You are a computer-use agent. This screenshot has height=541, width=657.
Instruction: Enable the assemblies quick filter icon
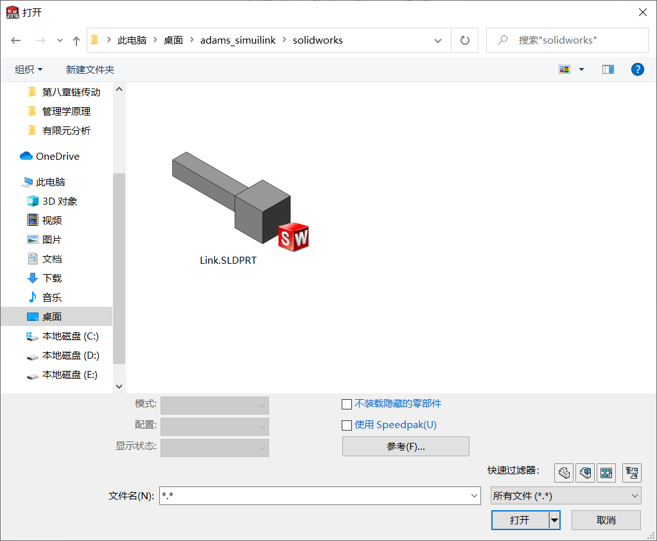point(585,472)
